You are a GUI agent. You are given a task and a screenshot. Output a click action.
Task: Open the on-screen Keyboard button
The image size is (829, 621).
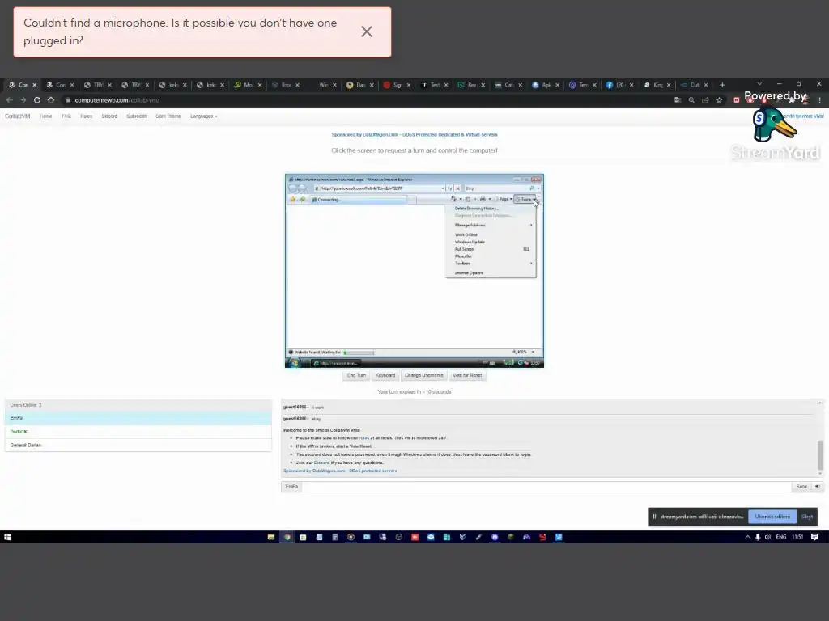pos(385,375)
